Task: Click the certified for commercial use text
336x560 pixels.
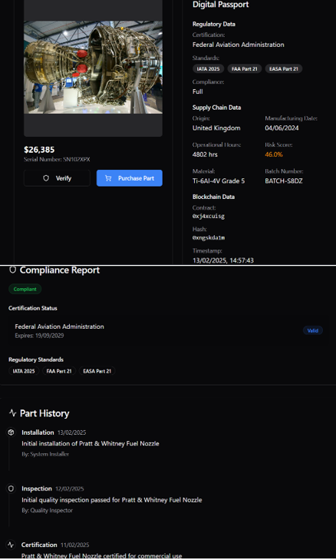Action: coord(102,556)
